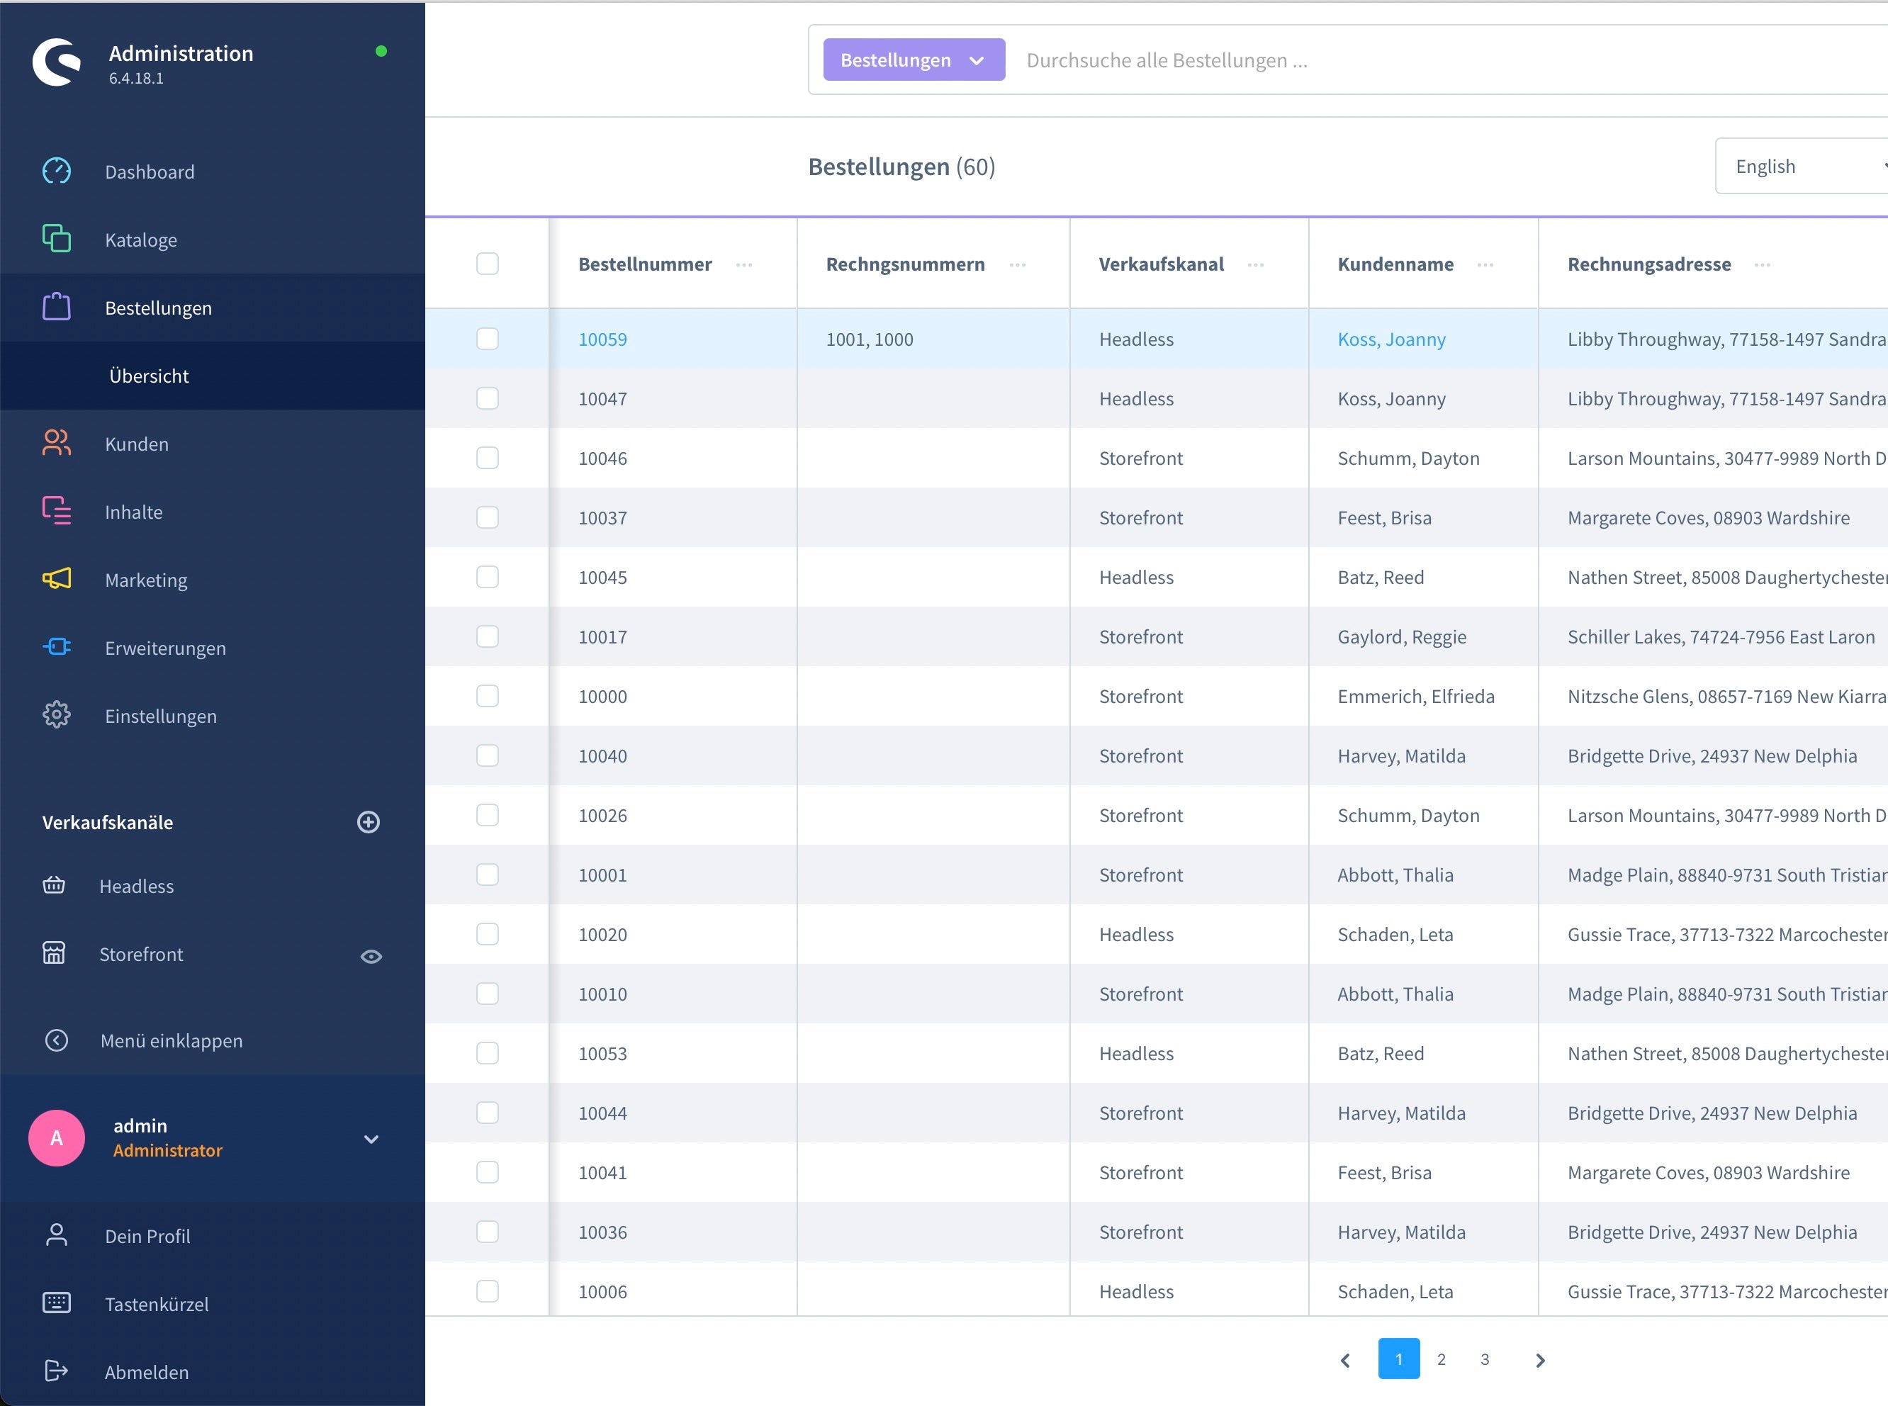Click the Bestellungen icon in sidebar
The width and height of the screenshot is (1888, 1406).
click(56, 307)
